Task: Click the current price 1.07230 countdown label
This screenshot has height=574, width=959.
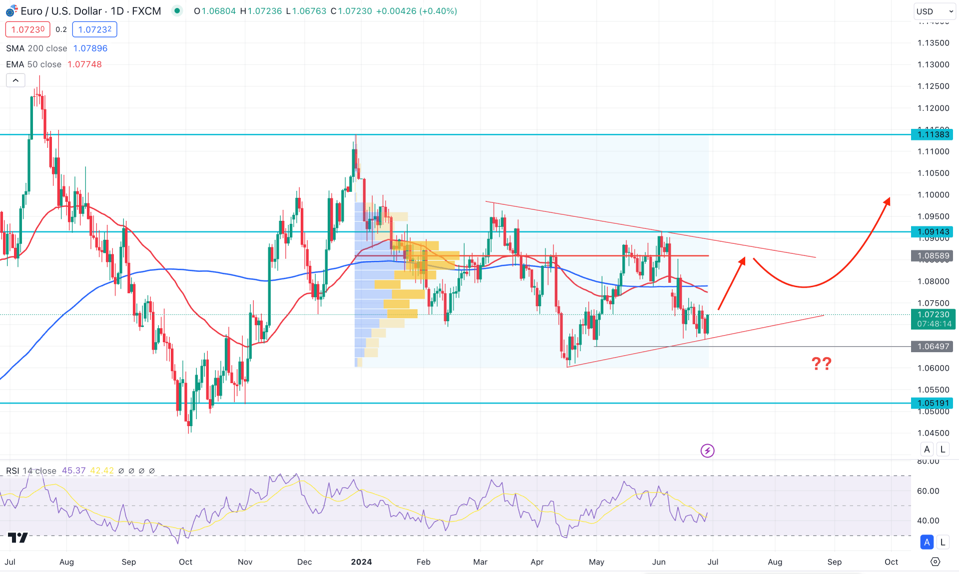Action: (933, 319)
